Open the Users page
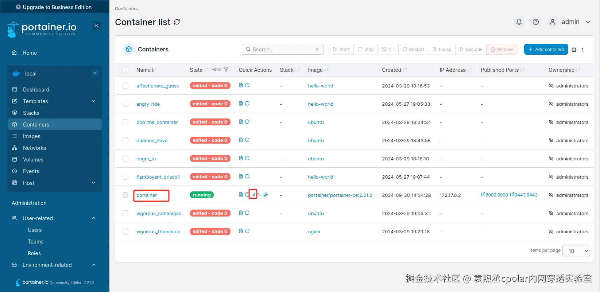Screen dimensions: 600x292 pyautogui.click(x=35, y=230)
